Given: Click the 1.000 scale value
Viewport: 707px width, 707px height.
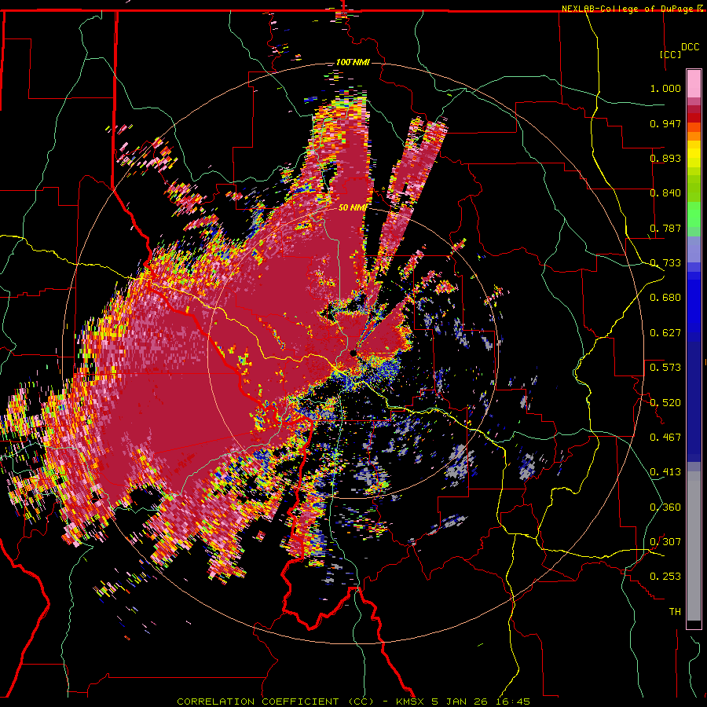Looking at the screenshot, I should click(665, 88).
